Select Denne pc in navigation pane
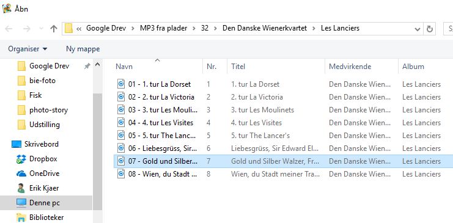Image resolution: width=453 pixels, height=223 pixels. (x=45, y=203)
